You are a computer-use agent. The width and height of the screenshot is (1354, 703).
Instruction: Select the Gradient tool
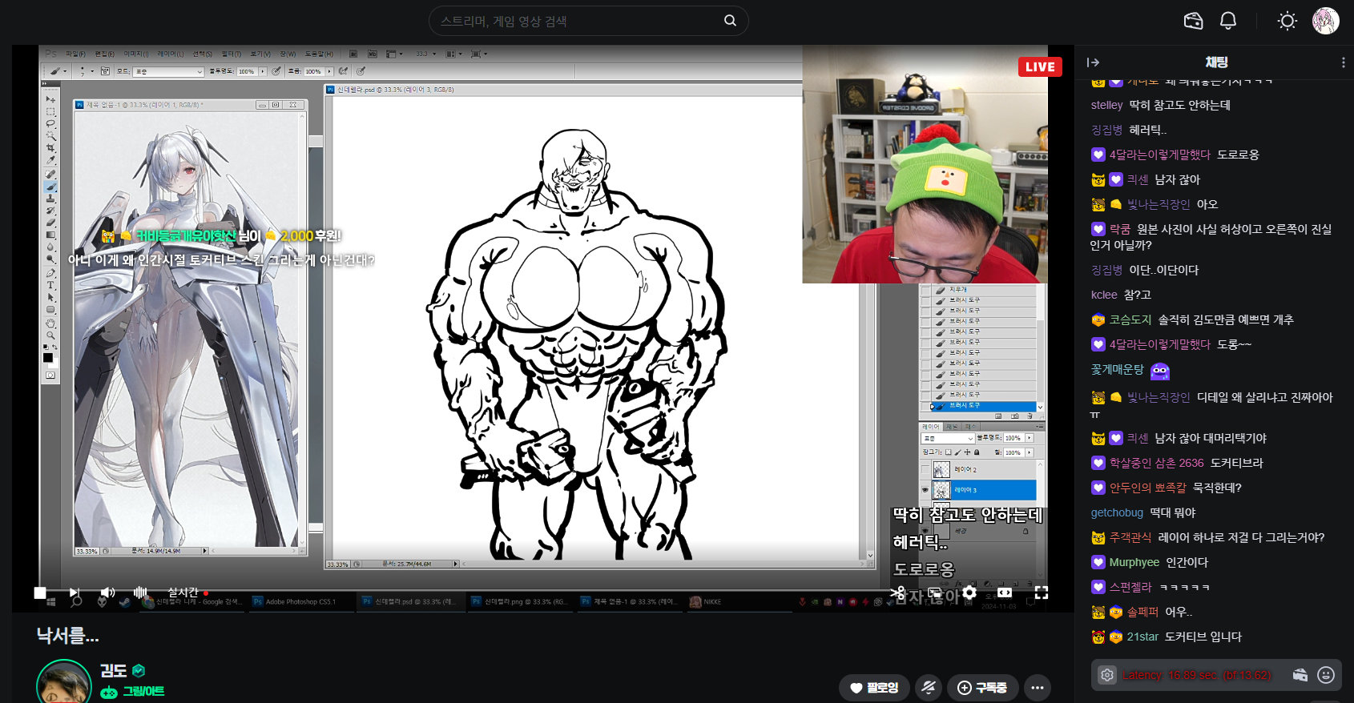click(x=50, y=235)
